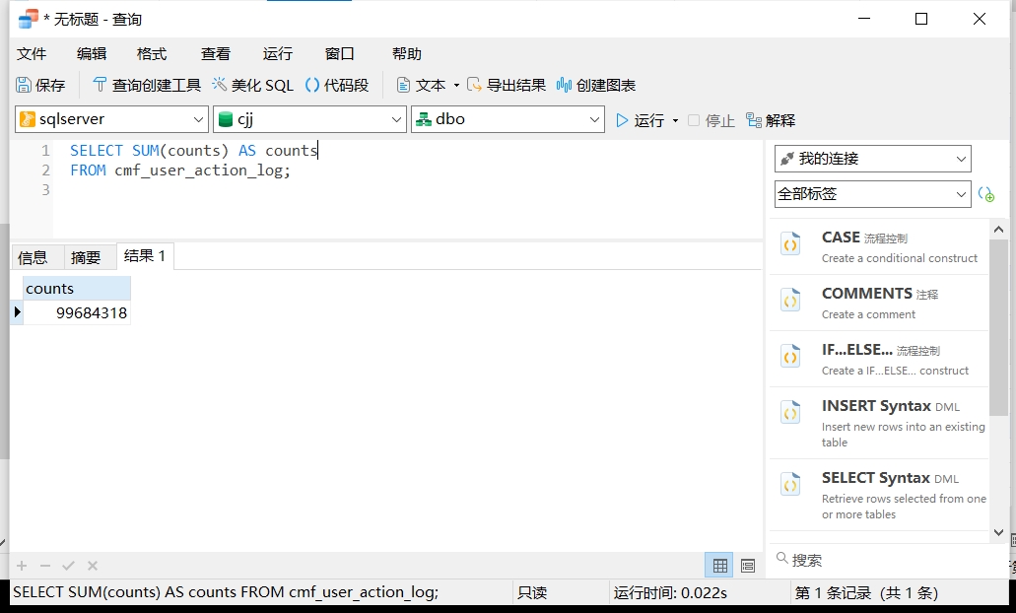Open the Code Snippet (代码段) panel
This screenshot has height=613, width=1016.
336,85
